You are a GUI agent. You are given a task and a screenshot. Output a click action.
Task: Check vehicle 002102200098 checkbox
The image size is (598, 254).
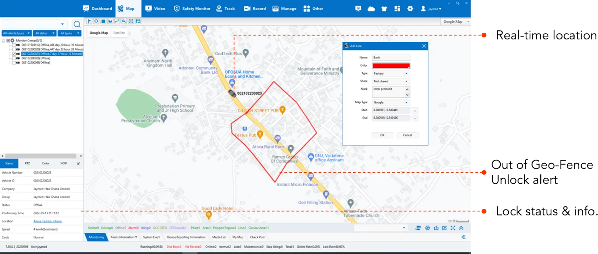click(x=14, y=62)
